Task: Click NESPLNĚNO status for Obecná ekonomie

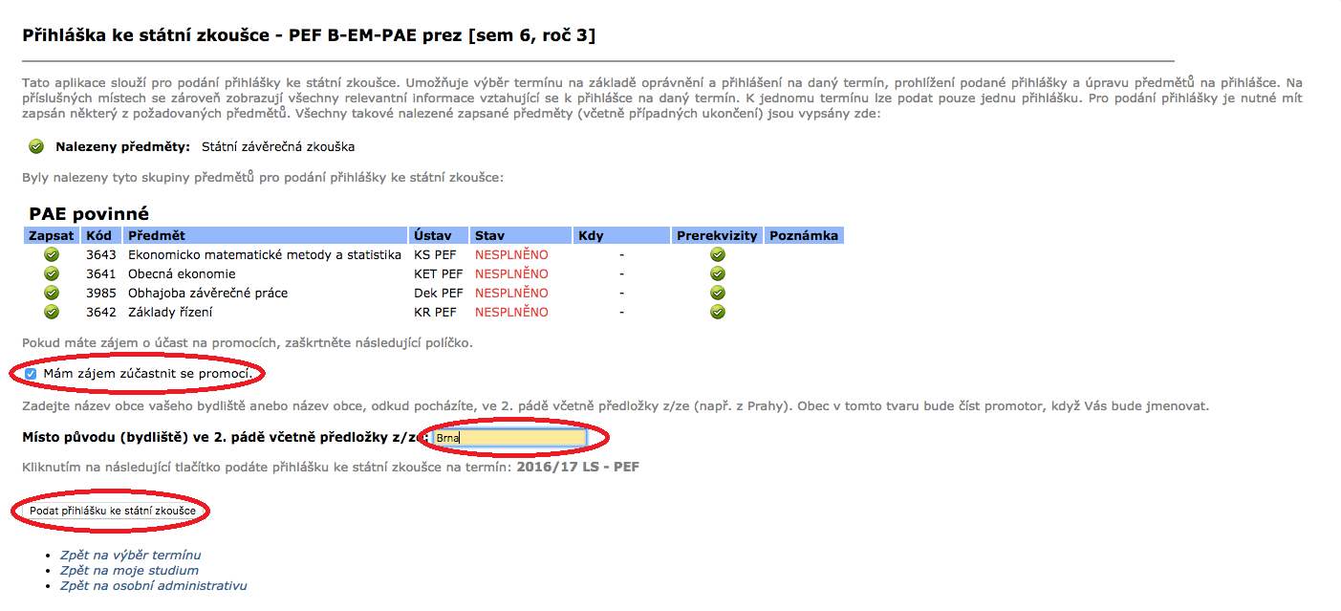Action: click(x=511, y=274)
